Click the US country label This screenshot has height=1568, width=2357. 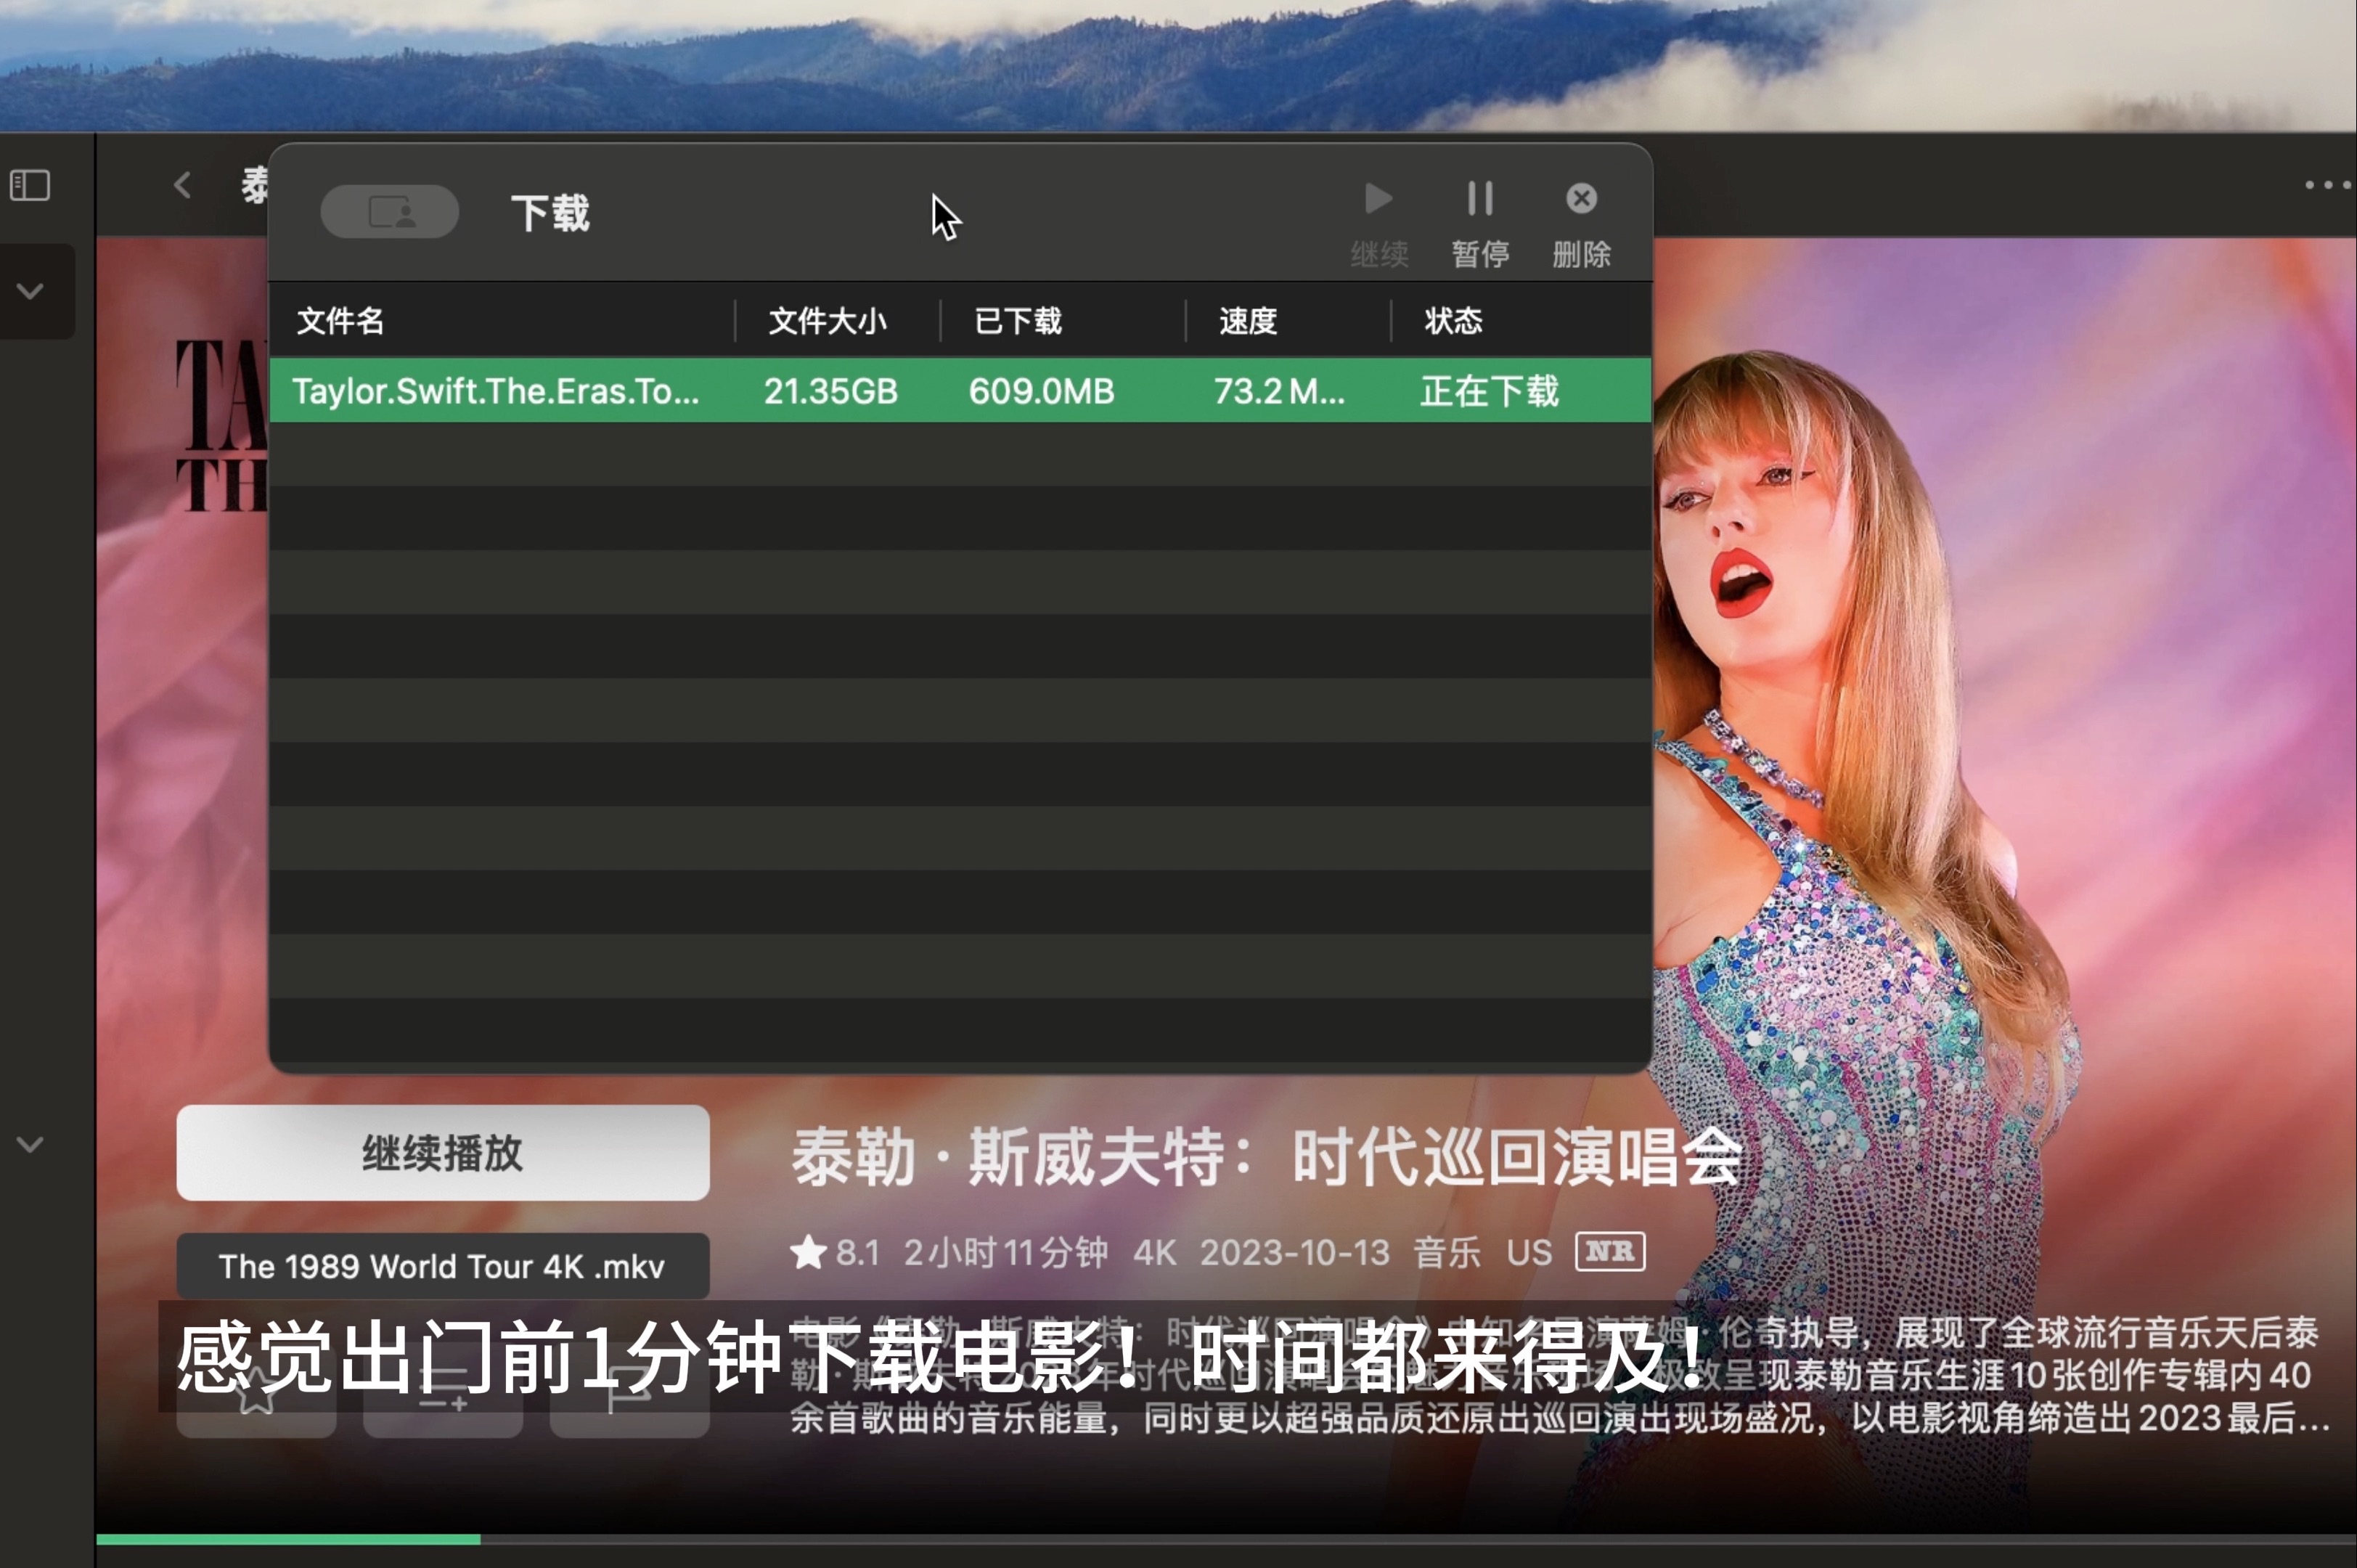(x=1530, y=1252)
